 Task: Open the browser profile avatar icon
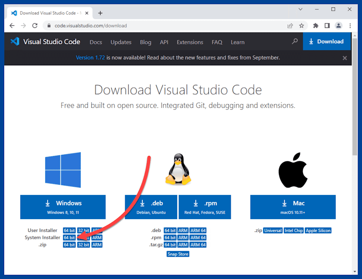(x=338, y=25)
